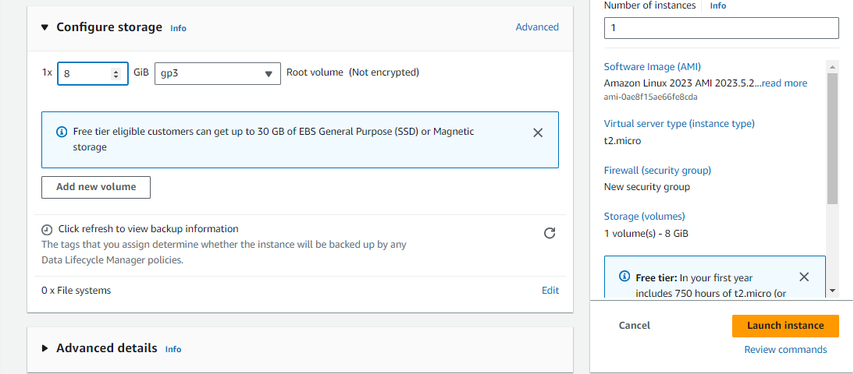This screenshot has height=374, width=854.
Task: Click the Cancel button
Action: coord(635,326)
